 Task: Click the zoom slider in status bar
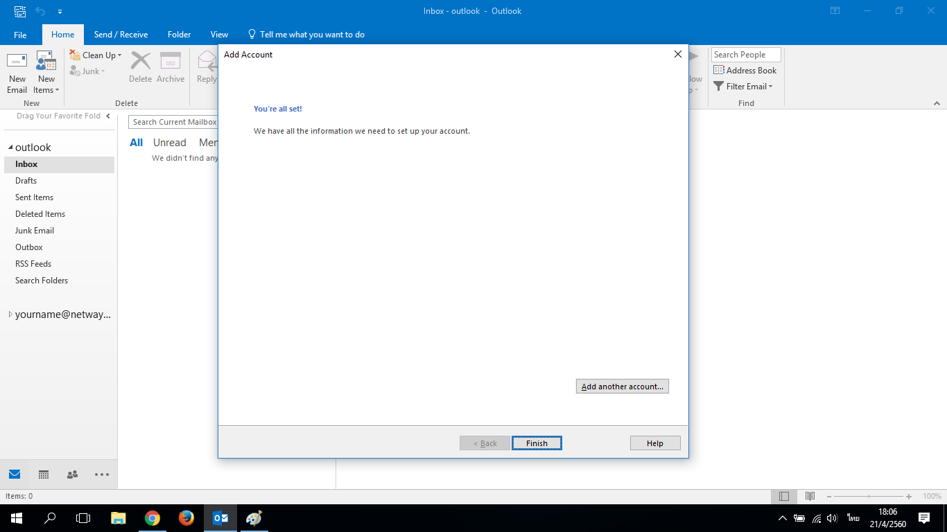[x=869, y=496]
